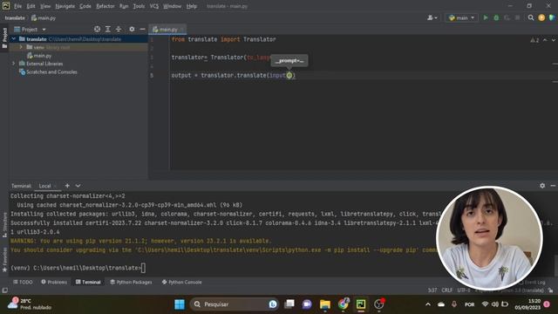Open the Tools menu
558x314 pixels.
[x=139, y=6]
